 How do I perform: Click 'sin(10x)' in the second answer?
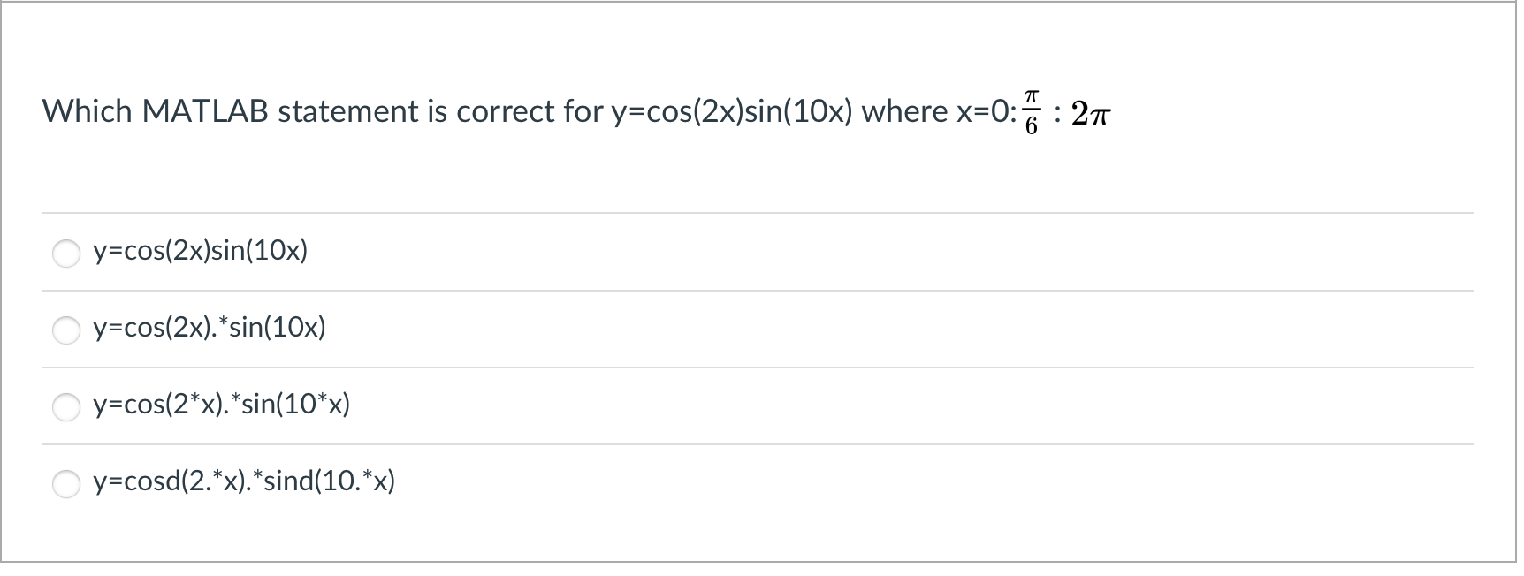[x=278, y=329]
